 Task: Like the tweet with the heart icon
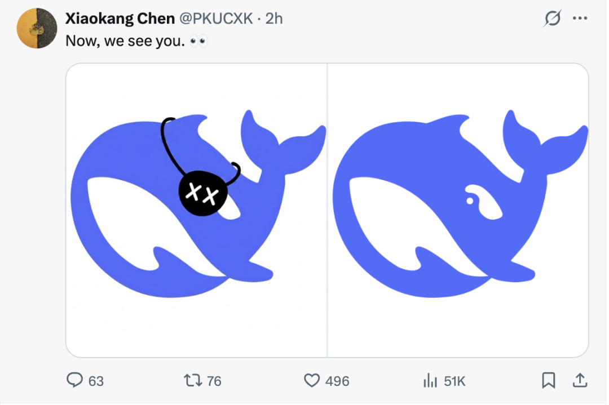[312, 381]
